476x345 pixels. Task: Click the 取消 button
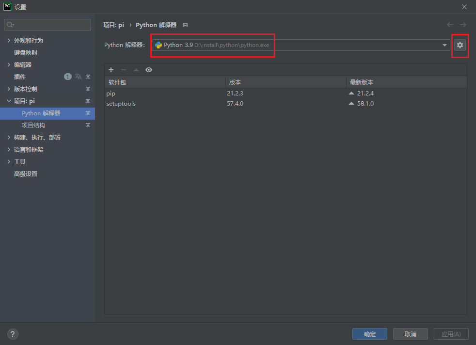[410, 334]
